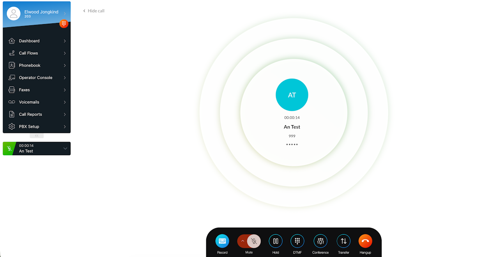
Task: Collapse the sidebar with the double-arrow handle
Action: coord(37,136)
